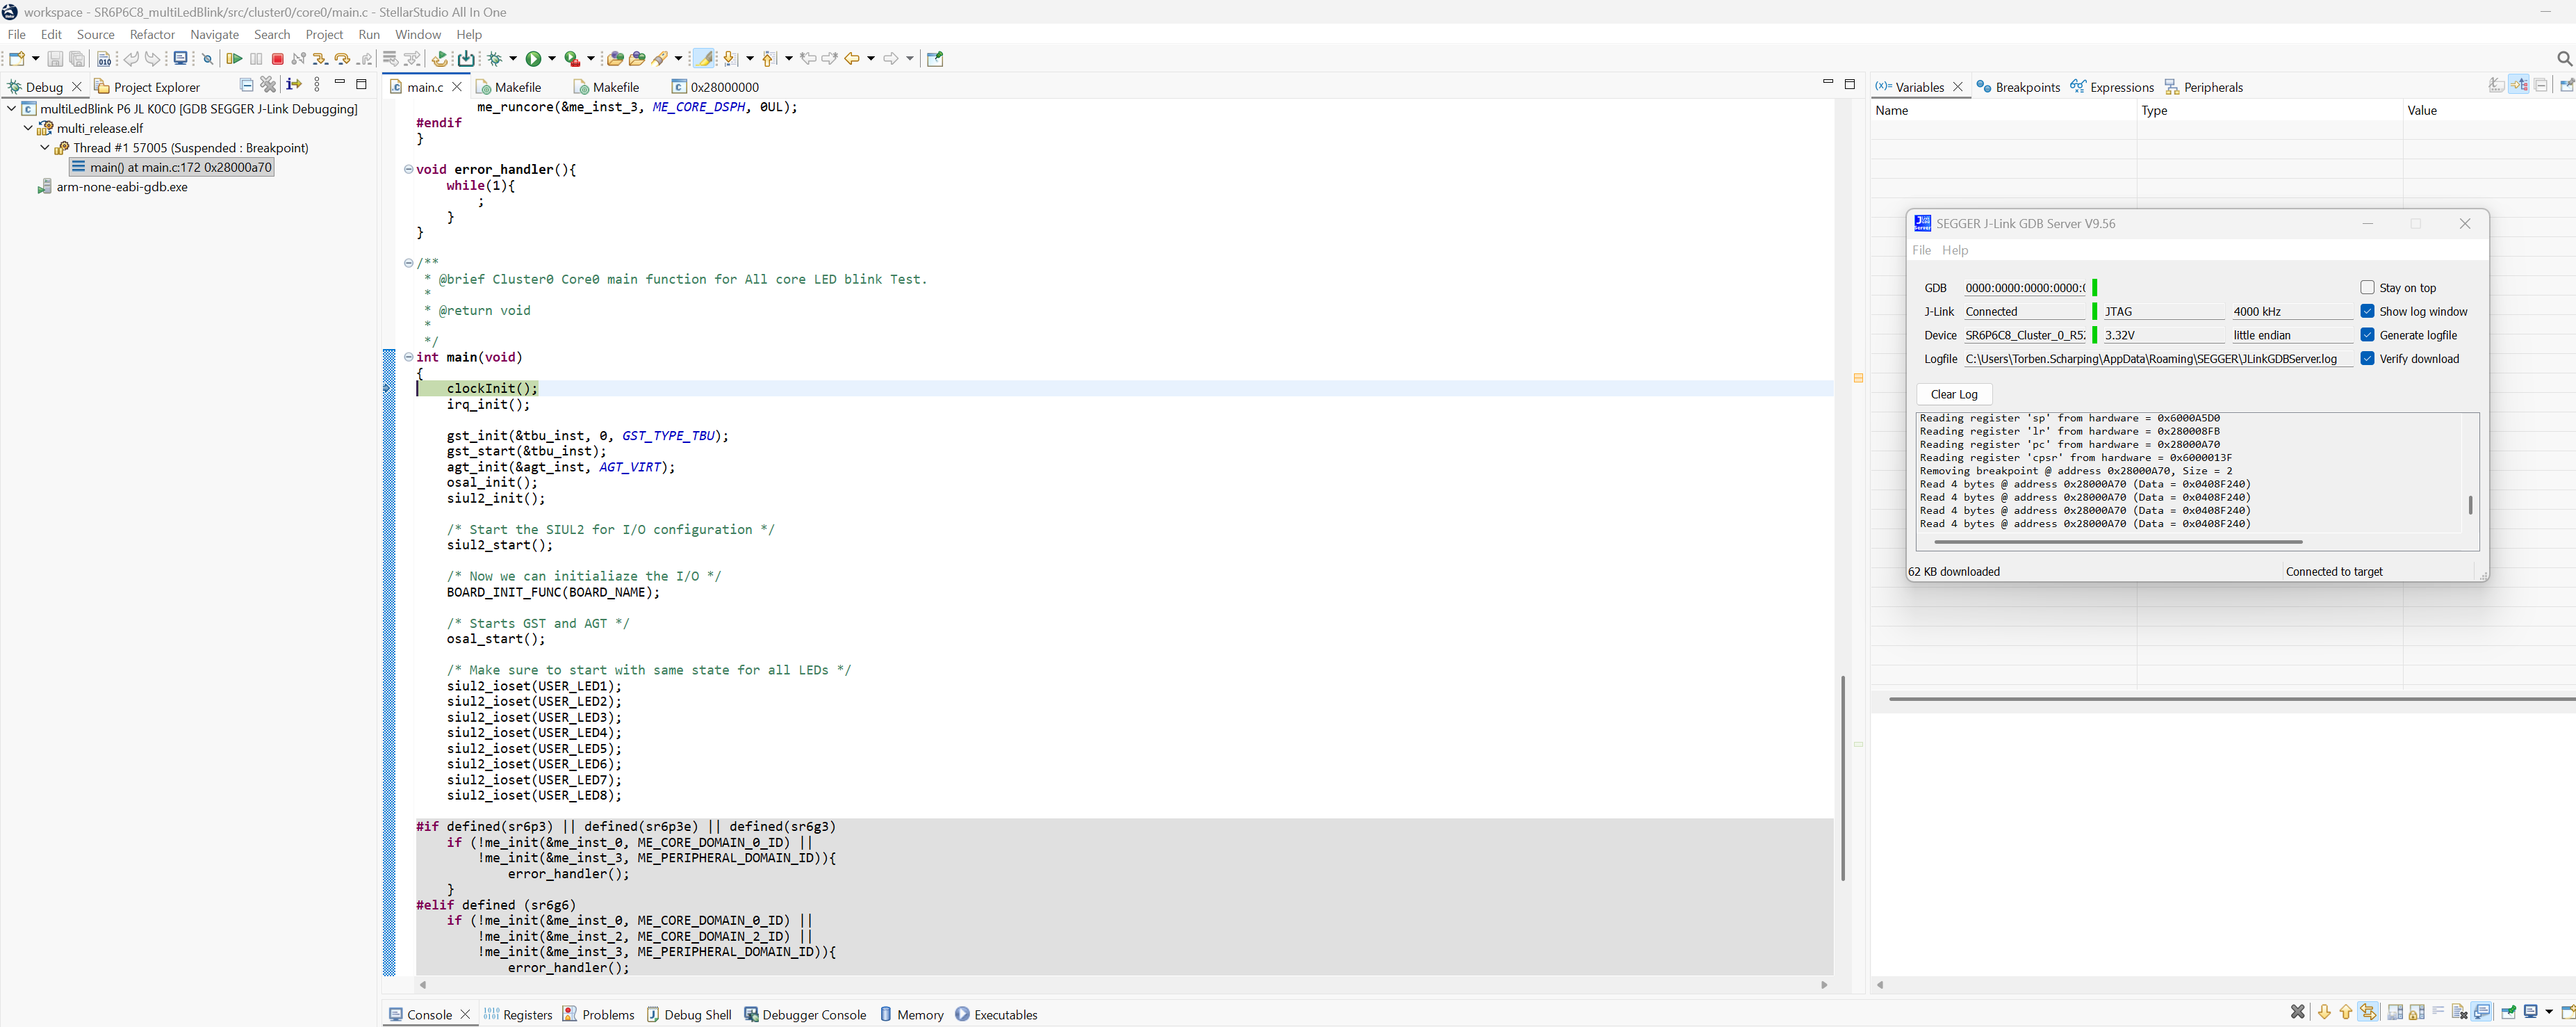
Task: Open the New file dropdown arrow
Action: pyautogui.click(x=36, y=59)
